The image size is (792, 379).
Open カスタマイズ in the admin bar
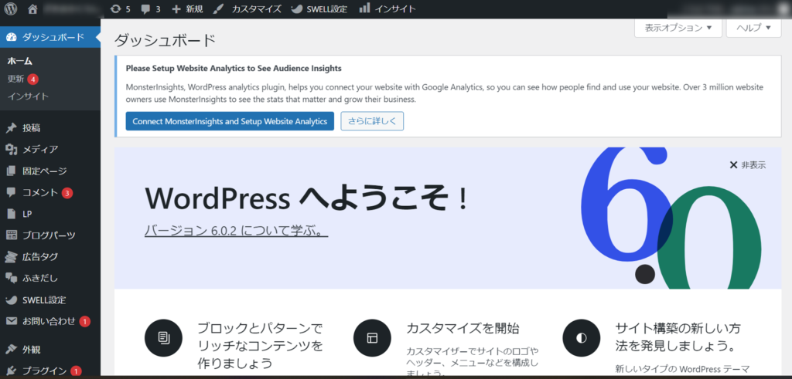(x=257, y=9)
